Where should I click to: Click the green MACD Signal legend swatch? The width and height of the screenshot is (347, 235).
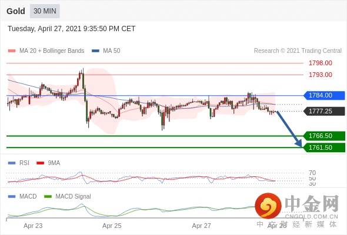coord(48,197)
